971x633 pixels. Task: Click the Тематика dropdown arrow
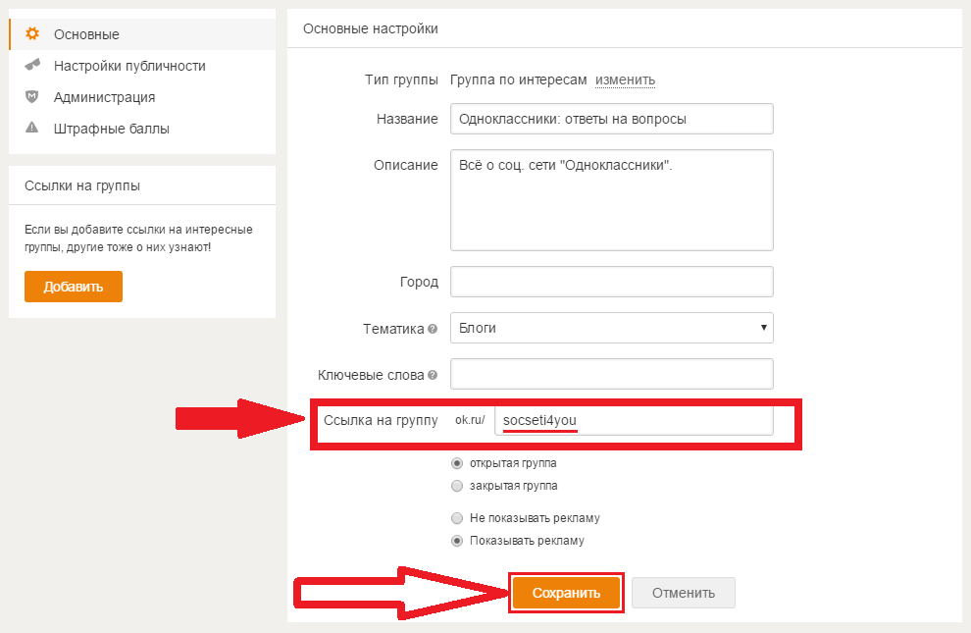(763, 328)
